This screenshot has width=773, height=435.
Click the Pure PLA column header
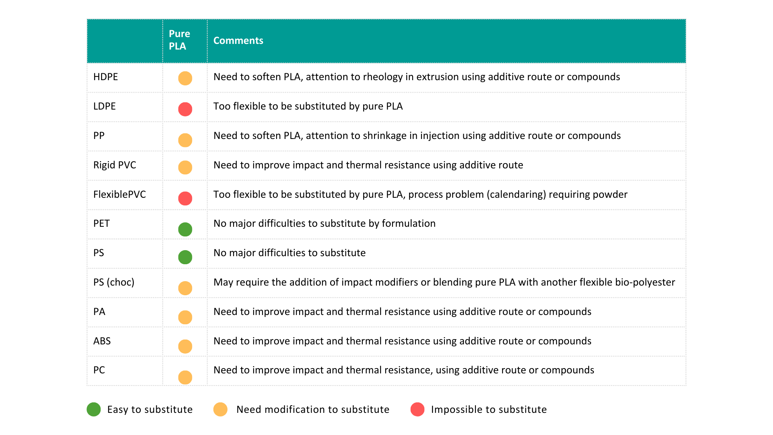coord(180,40)
